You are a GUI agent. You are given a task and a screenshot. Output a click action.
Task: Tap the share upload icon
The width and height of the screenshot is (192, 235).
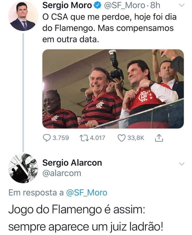[159, 138]
